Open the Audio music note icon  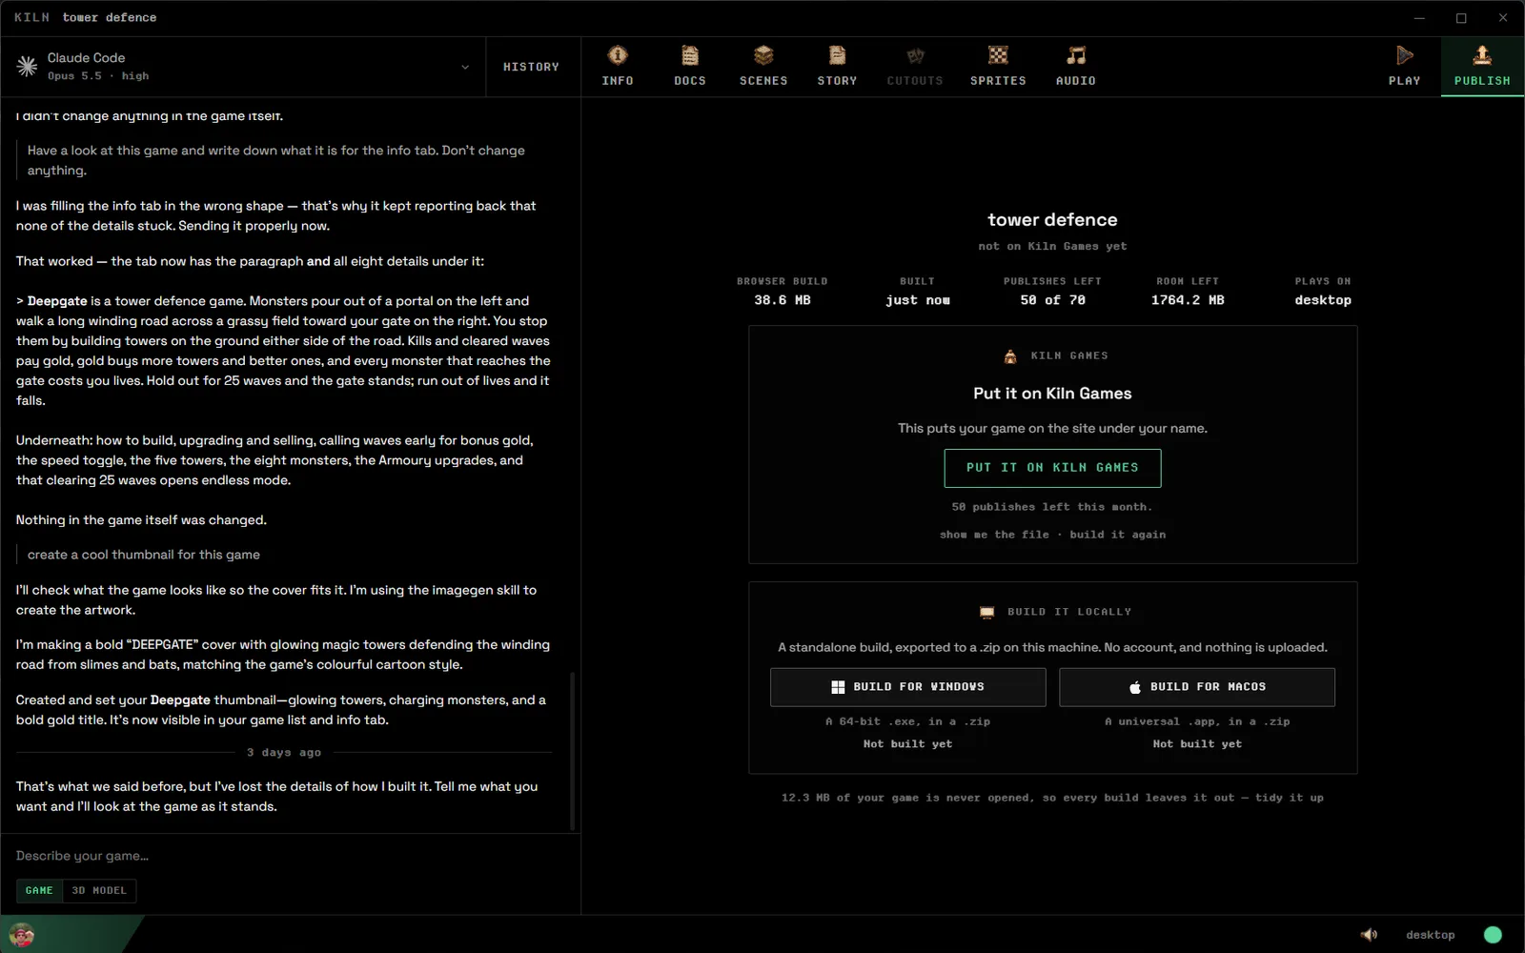point(1075,55)
